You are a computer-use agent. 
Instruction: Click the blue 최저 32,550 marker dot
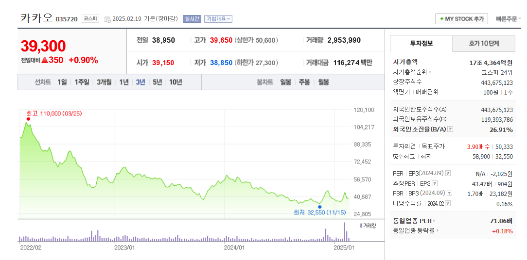click(x=319, y=207)
